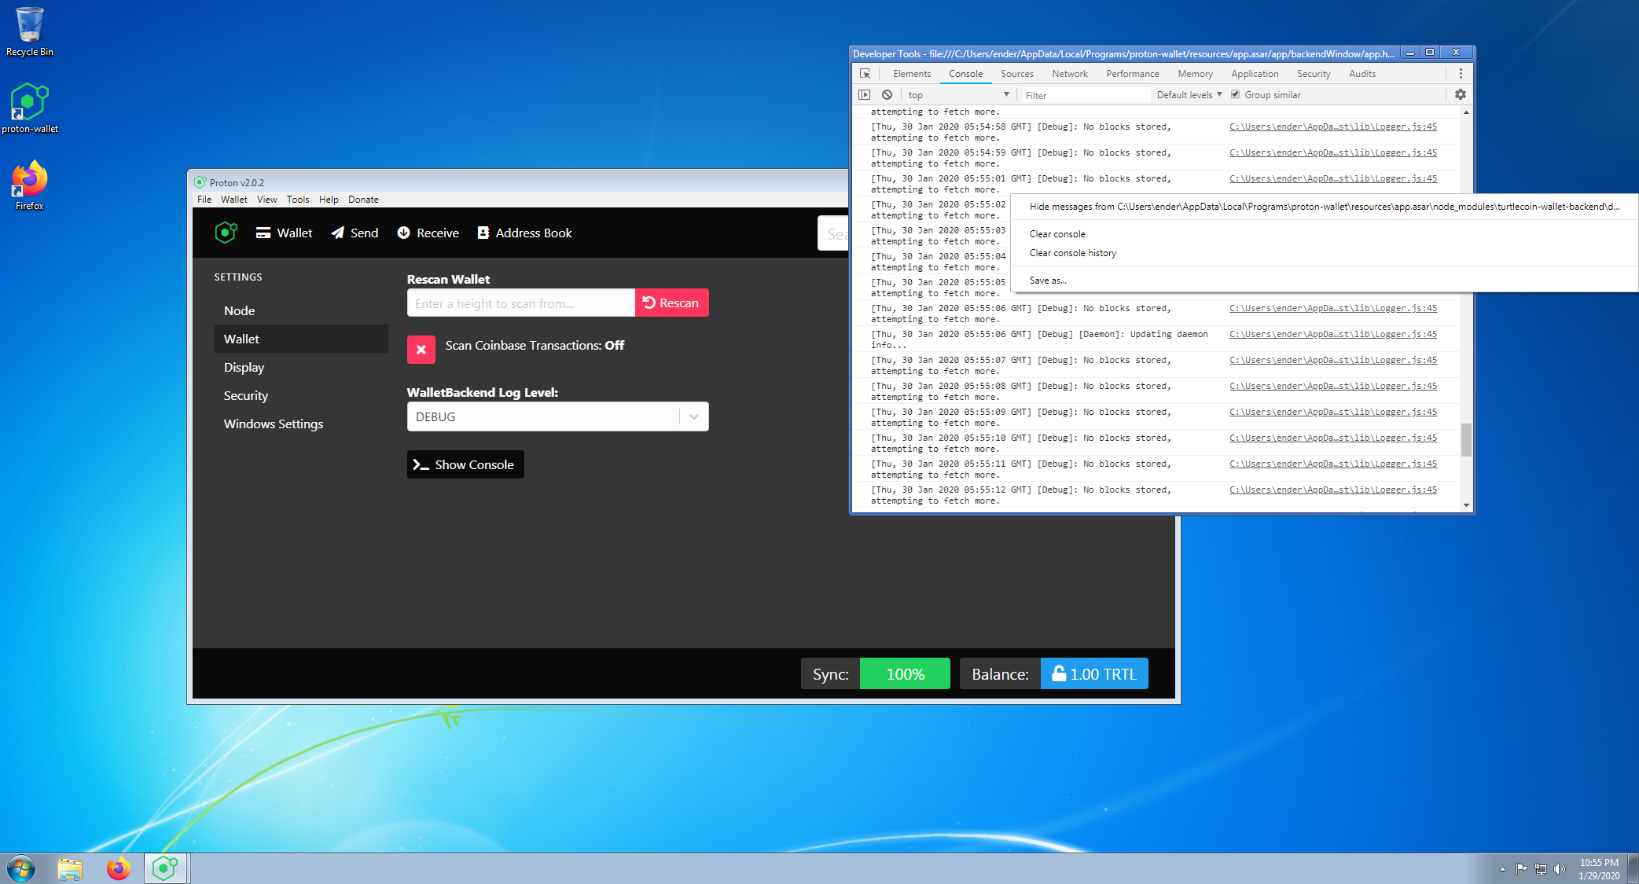This screenshot has width=1639, height=884.
Task: Choose Hide messages from entry in context menu
Action: tap(1325, 207)
